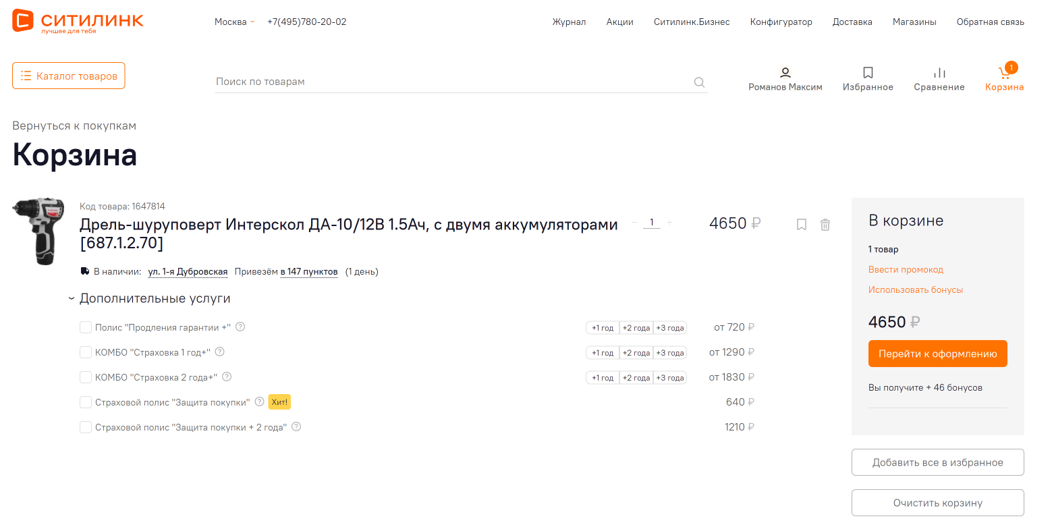The width and height of the screenshot is (1052, 527).
Task: Select +3 года for Страховка 2 года+
Action: [670, 378]
